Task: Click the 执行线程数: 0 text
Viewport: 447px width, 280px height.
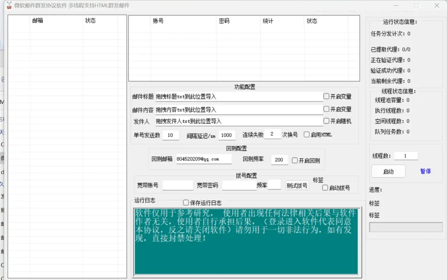Action: click(x=392, y=111)
